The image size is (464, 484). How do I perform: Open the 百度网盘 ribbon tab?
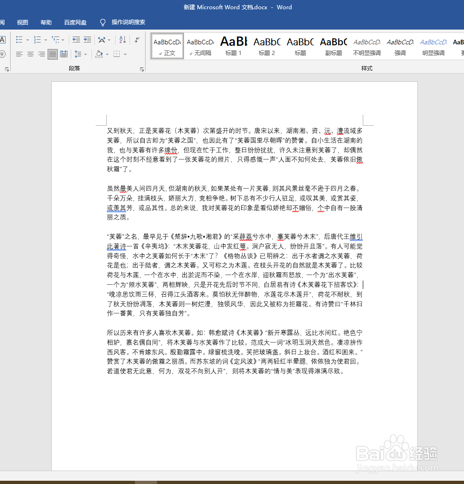[x=75, y=22]
